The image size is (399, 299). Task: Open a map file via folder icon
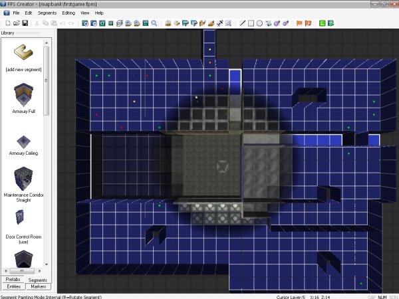pos(16,23)
